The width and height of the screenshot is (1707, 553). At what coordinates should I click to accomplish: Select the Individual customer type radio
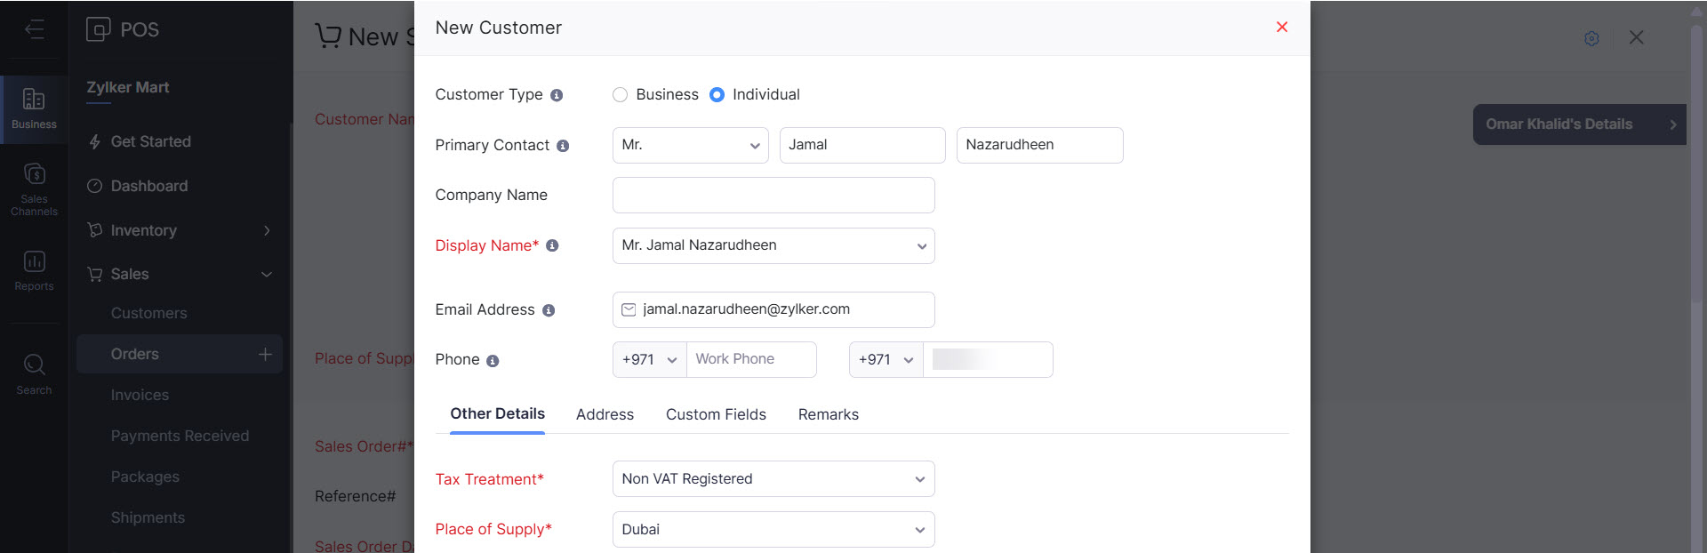point(717,94)
